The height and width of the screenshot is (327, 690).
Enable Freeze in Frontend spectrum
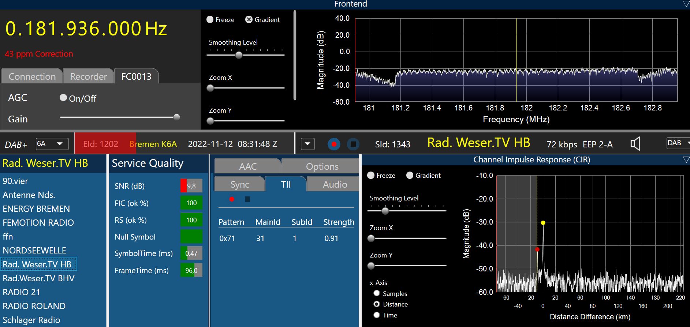pyautogui.click(x=210, y=19)
